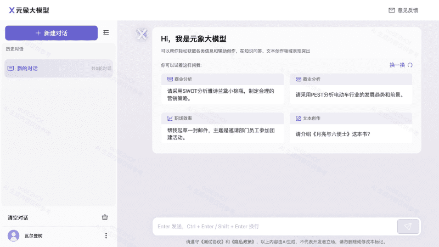Click the XVERSE logo in the header
Screen dimensions: 439x247
click(x=12, y=10)
